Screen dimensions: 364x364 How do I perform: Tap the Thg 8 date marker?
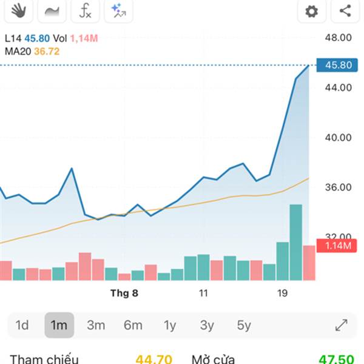[x=124, y=293]
